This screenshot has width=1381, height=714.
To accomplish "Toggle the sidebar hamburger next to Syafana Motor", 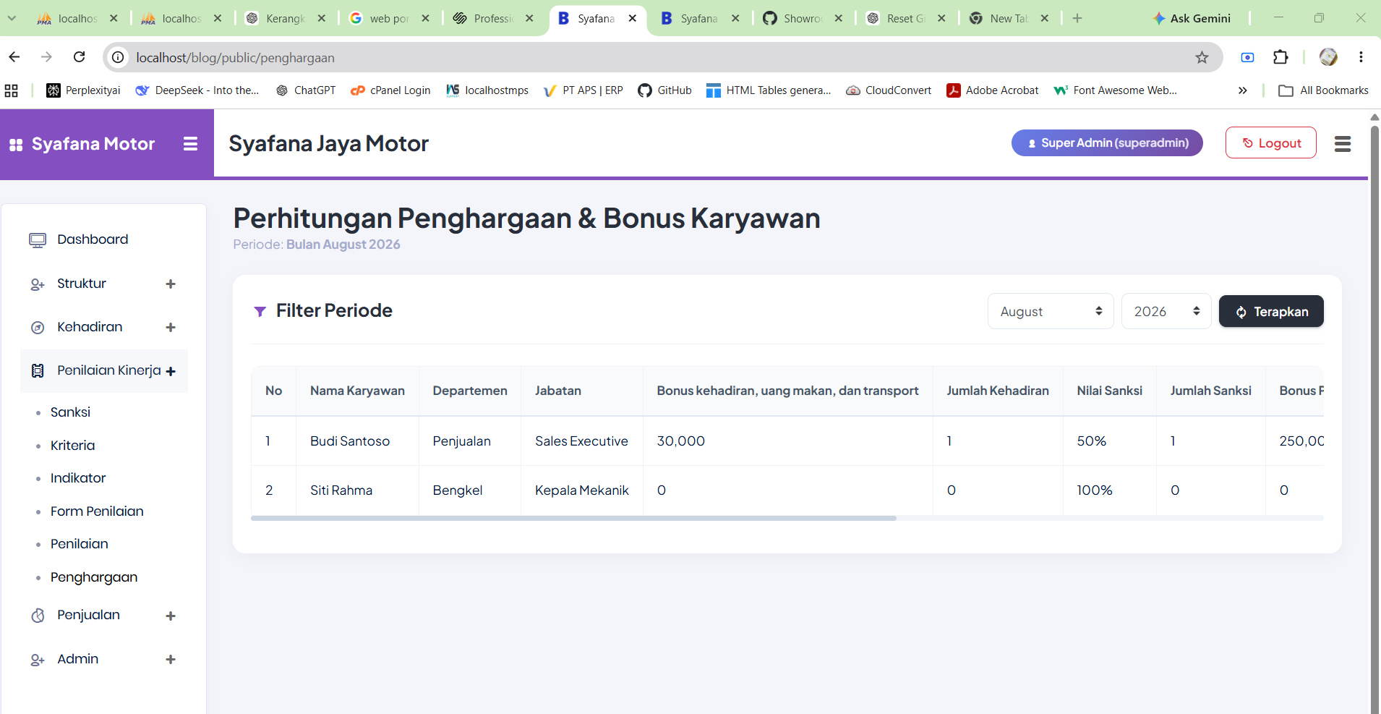I will click(x=190, y=144).
